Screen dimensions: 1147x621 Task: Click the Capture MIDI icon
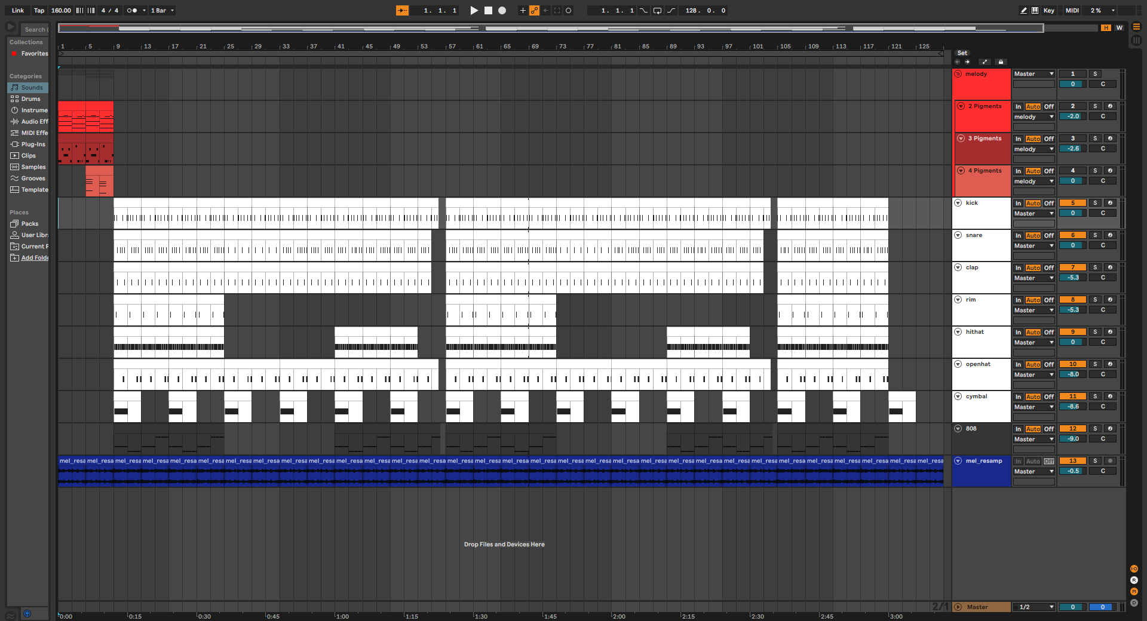[557, 10]
